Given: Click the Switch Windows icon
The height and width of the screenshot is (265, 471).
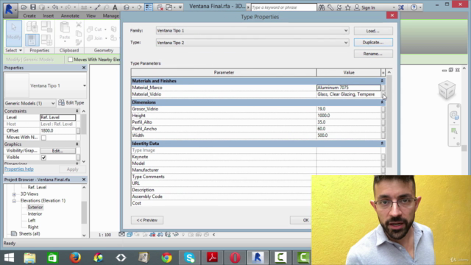Looking at the screenshot, I should 169,7.
